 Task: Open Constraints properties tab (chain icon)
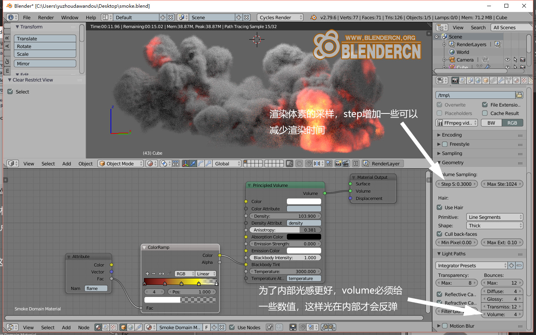(493, 80)
